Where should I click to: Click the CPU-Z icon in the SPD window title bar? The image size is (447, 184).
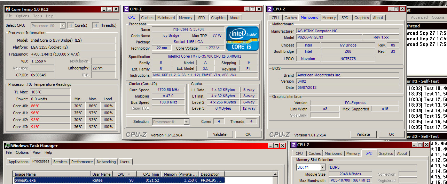tap(293, 145)
